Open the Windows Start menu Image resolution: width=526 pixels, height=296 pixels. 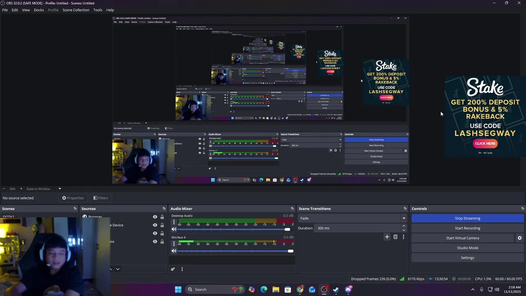[178, 289]
